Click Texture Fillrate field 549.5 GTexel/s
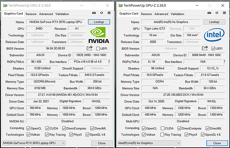The height and width of the screenshot is (148, 230). [95, 75]
